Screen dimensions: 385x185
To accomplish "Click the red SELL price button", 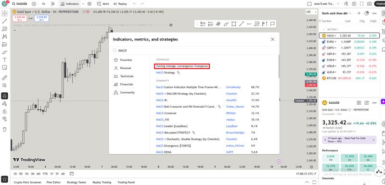I will pyautogui.click(x=20, y=18).
